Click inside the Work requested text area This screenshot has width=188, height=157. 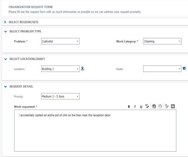95,131
